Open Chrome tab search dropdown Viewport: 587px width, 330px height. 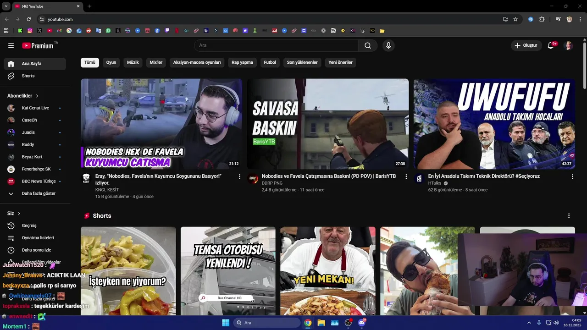click(x=6, y=6)
